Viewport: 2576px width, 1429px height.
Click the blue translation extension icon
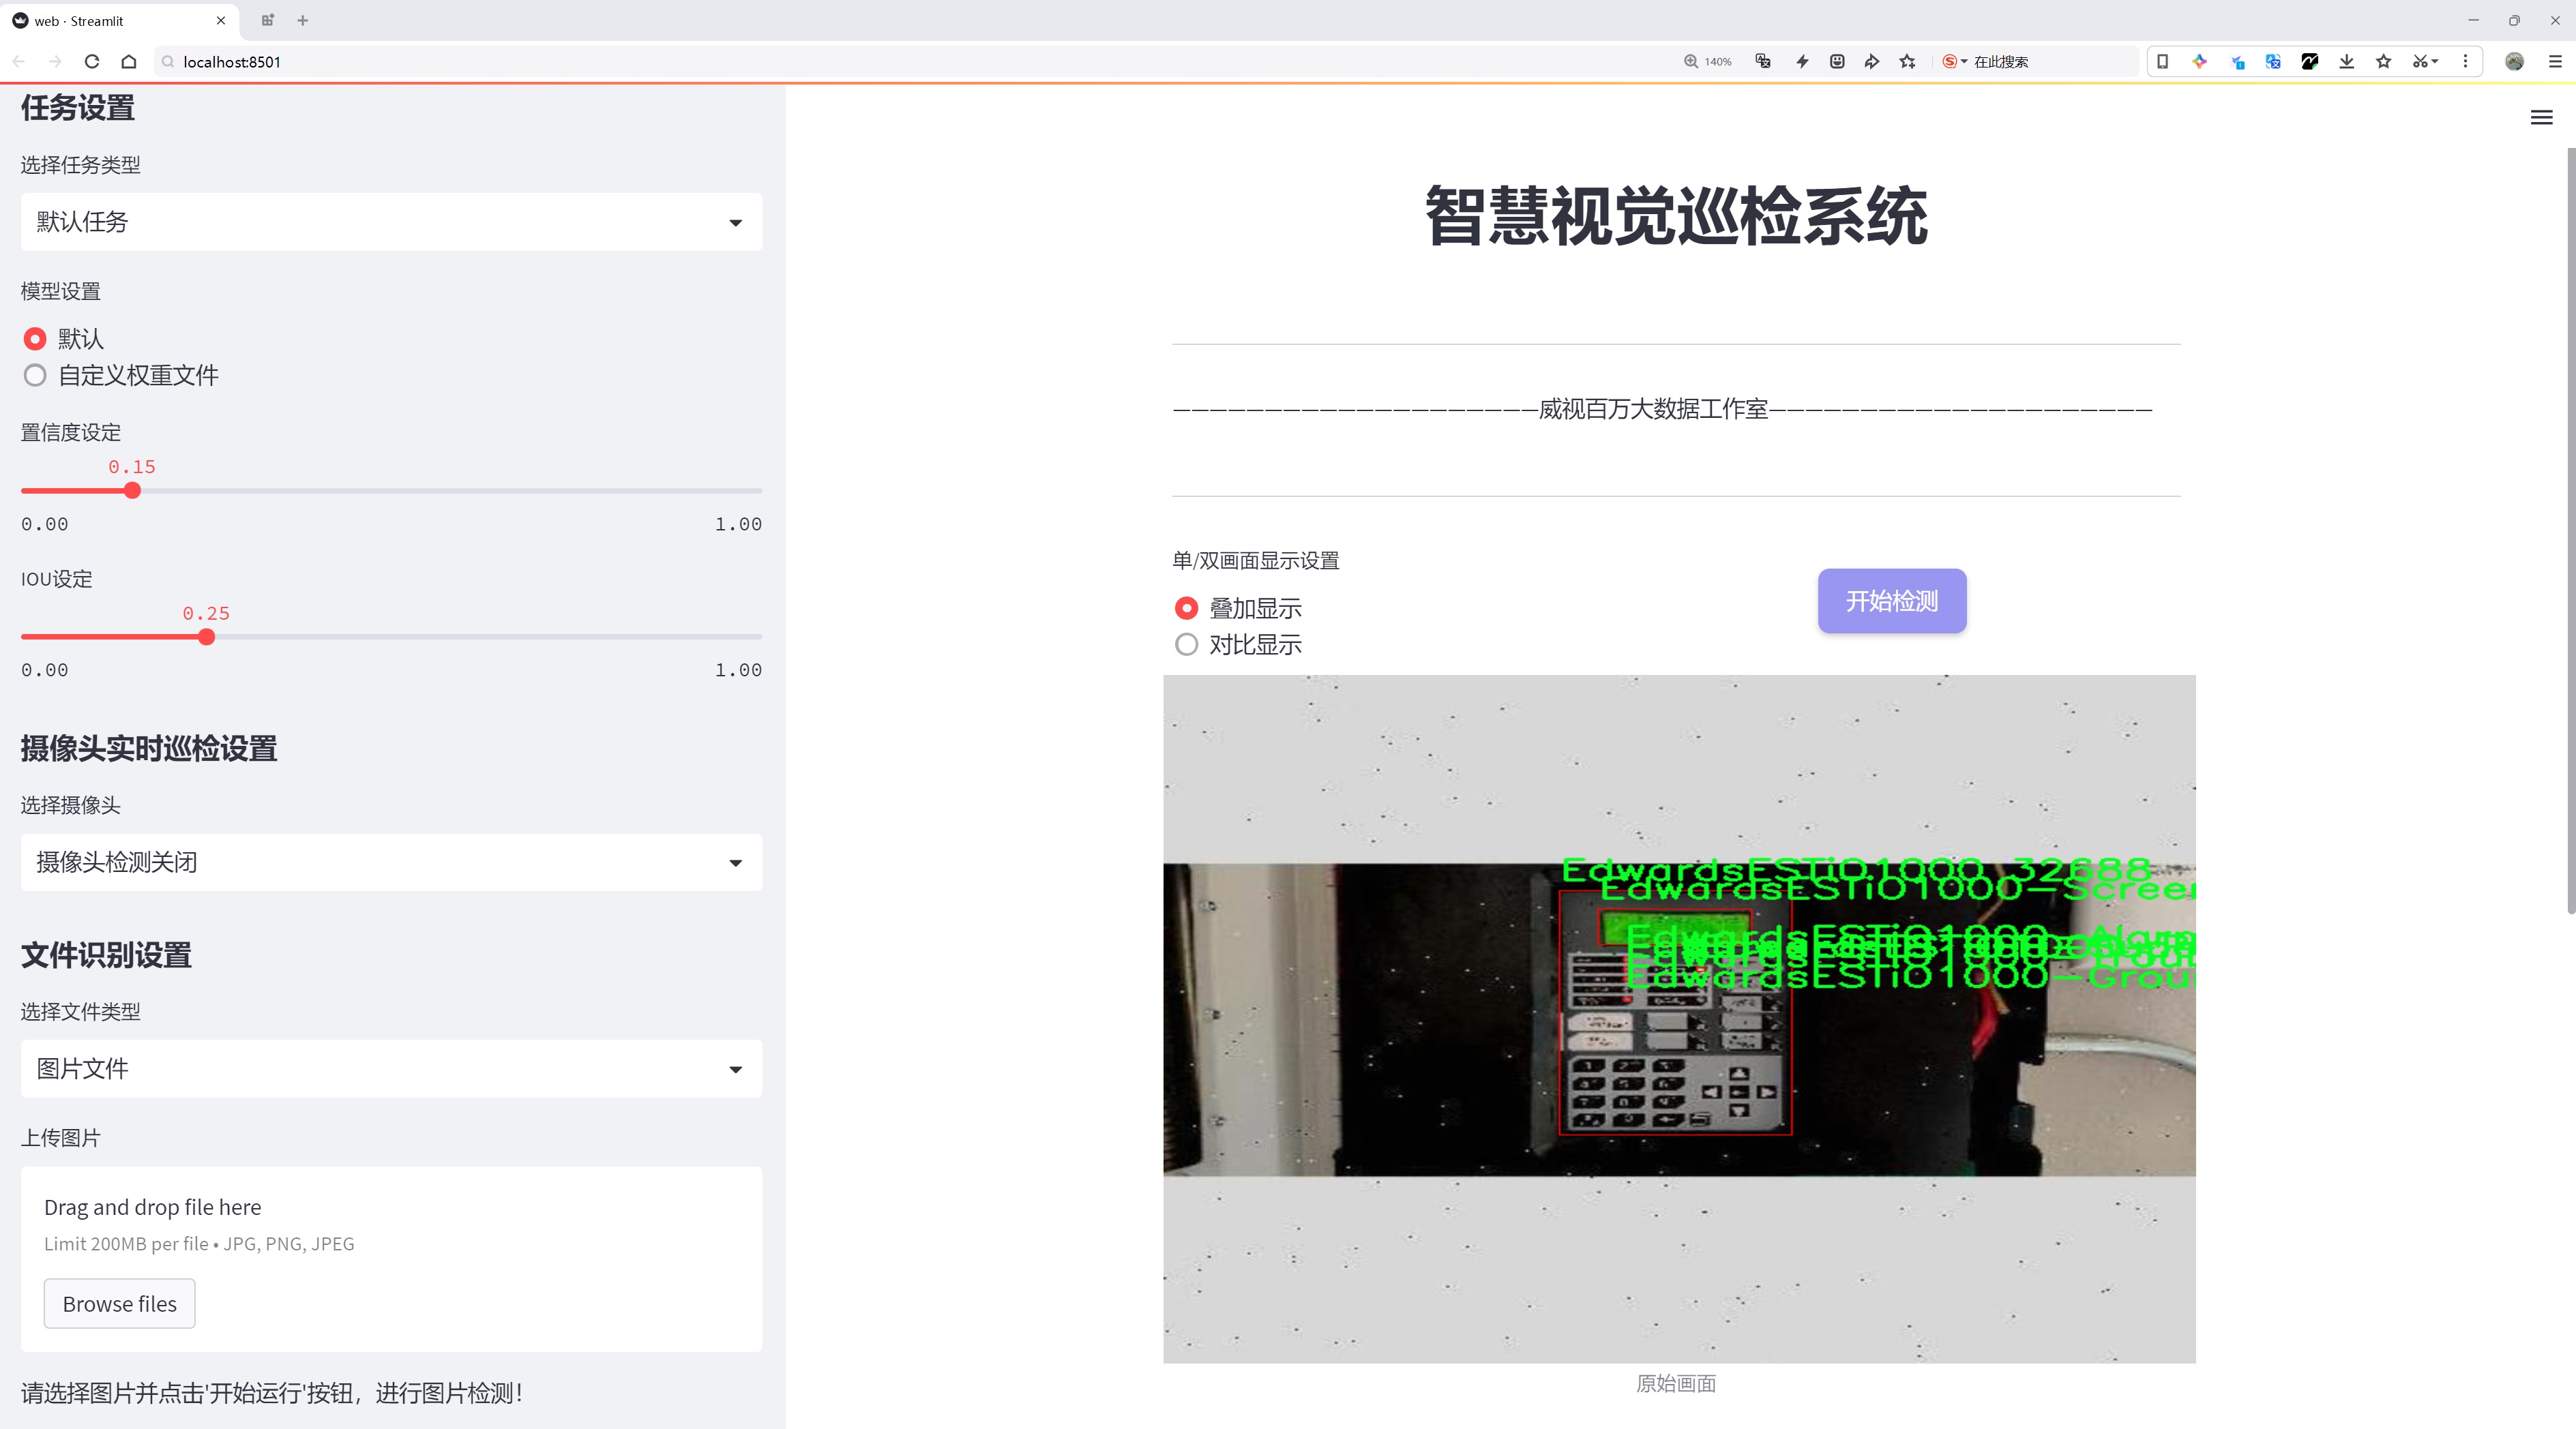[2273, 61]
